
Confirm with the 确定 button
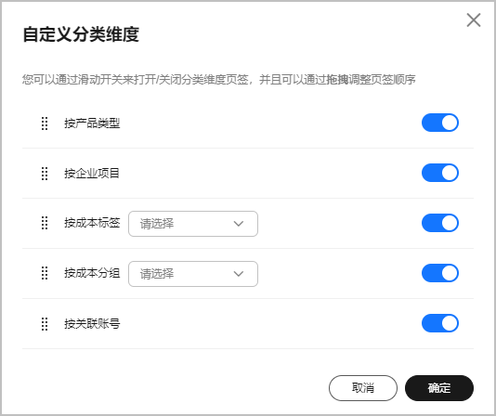point(439,388)
